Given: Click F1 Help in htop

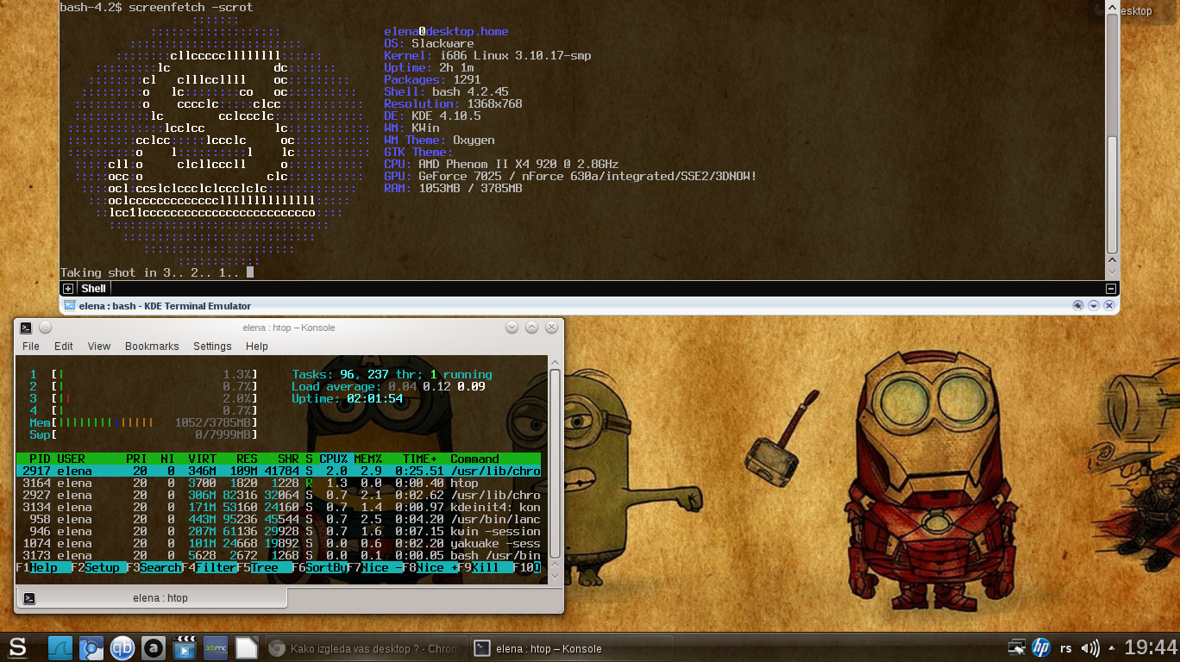Looking at the screenshot, I should point(44,567).
